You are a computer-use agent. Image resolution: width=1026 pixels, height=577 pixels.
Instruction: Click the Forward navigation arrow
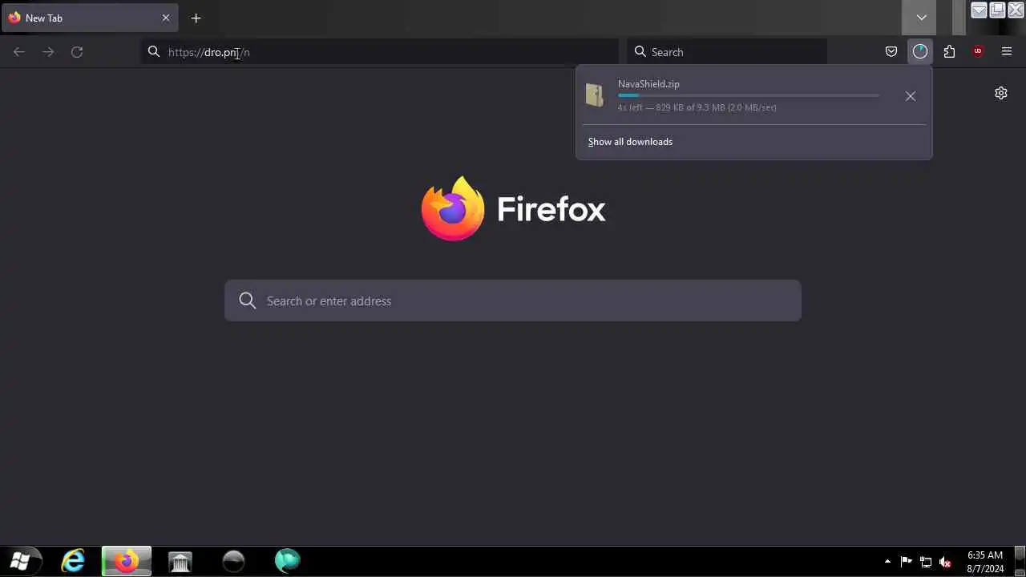coord(48,52)
